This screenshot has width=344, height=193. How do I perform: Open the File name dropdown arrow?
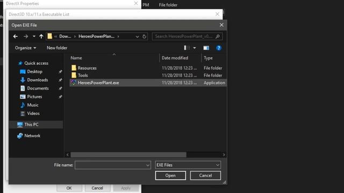click(148, 165)
